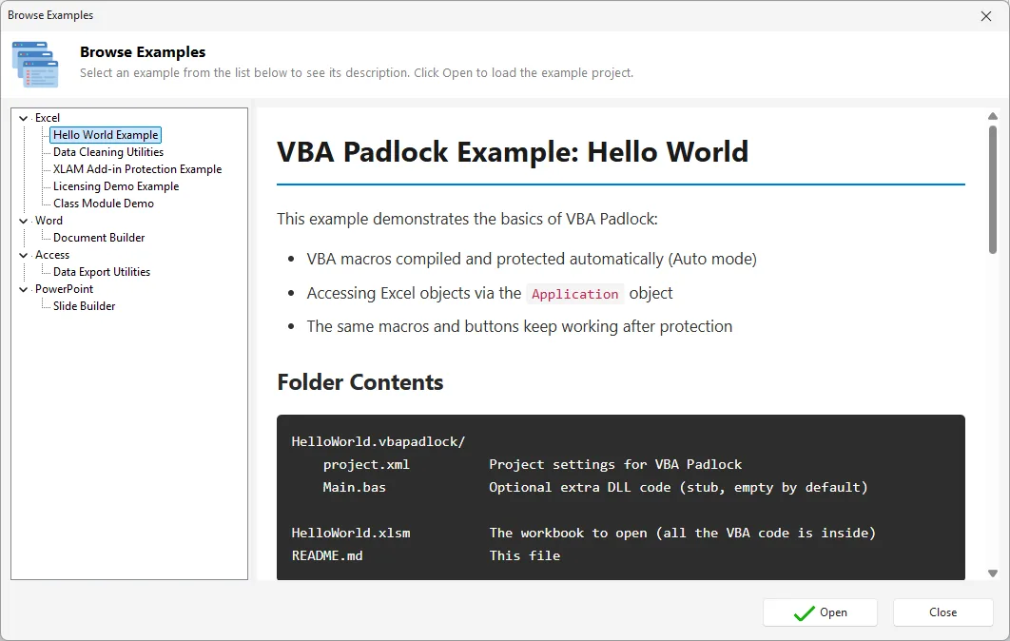This screenshot has width=1010, height=641.
Task: Click HelloWorld.vbapadlock/ in the code block
Action: pos(379,442)
